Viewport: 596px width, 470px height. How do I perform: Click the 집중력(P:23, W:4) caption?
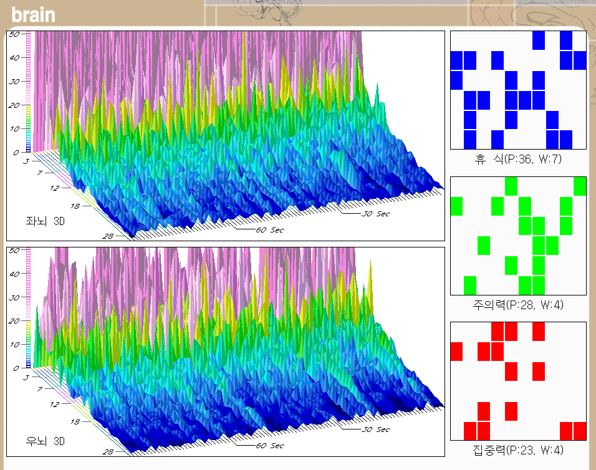[x=518, y=450]
